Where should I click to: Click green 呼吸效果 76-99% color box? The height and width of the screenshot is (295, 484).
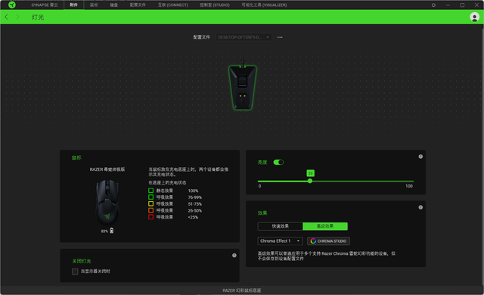point(151,197)
